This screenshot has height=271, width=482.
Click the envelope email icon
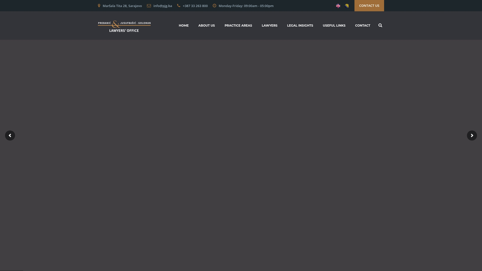click(149, 6)
